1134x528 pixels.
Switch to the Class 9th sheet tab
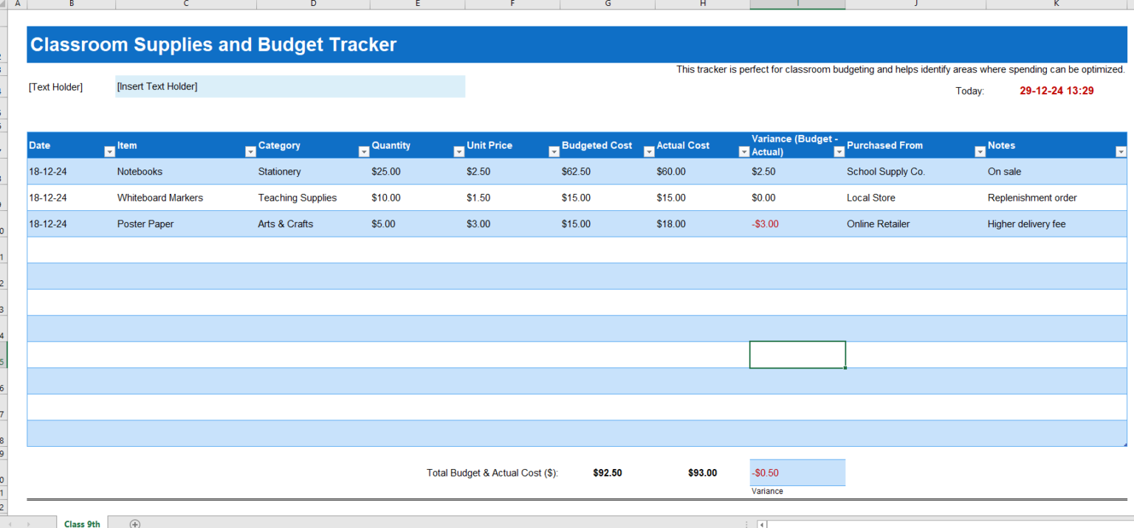pyautogui.click(x=81, y=524)
